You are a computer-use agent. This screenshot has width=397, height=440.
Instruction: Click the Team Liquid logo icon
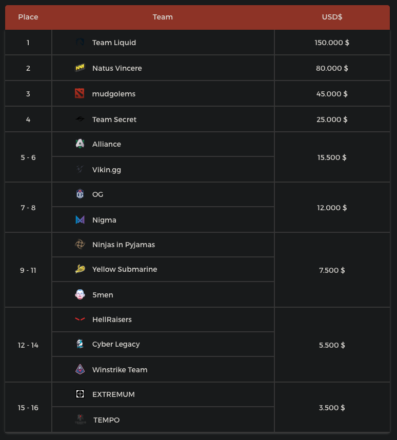[80, 43]
